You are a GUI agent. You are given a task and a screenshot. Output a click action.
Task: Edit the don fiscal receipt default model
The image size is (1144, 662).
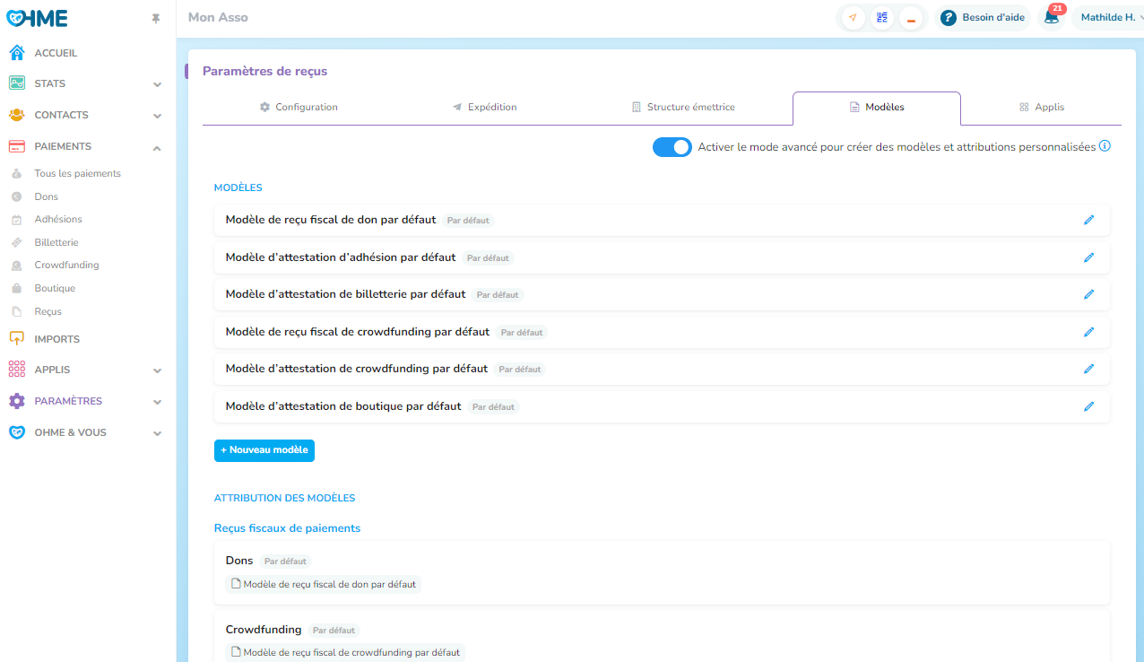(1088, 220)
